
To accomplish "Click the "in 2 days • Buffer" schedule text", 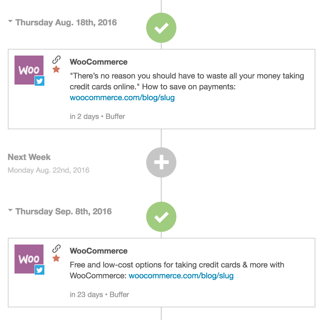I will pyautogui.click(x=97, y=117).
